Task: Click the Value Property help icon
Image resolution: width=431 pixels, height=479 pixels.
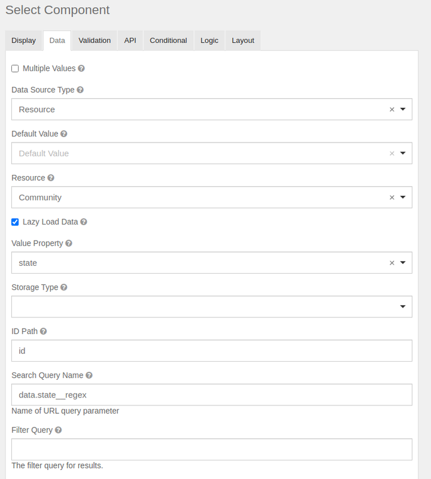Action: [x=69, y=243]
